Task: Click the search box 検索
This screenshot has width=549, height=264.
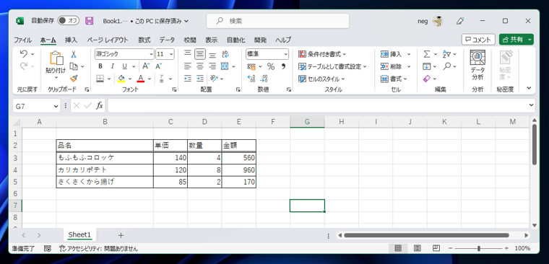Action: coord(277,21)
